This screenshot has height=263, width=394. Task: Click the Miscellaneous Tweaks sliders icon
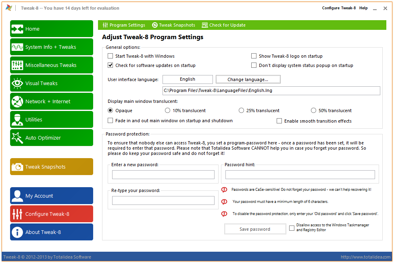click(x=17, y=65)
